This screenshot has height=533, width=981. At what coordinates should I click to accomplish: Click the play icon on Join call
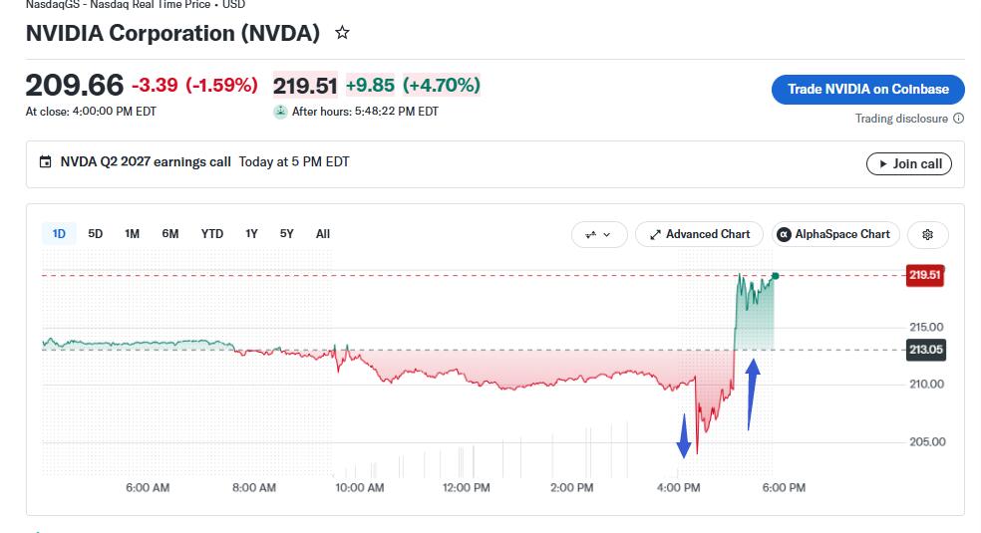tap(882, 164)
